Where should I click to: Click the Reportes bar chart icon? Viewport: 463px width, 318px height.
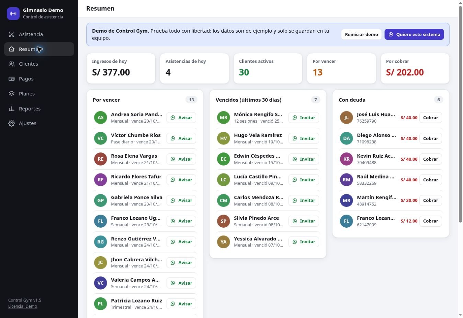tap(12, 109)
